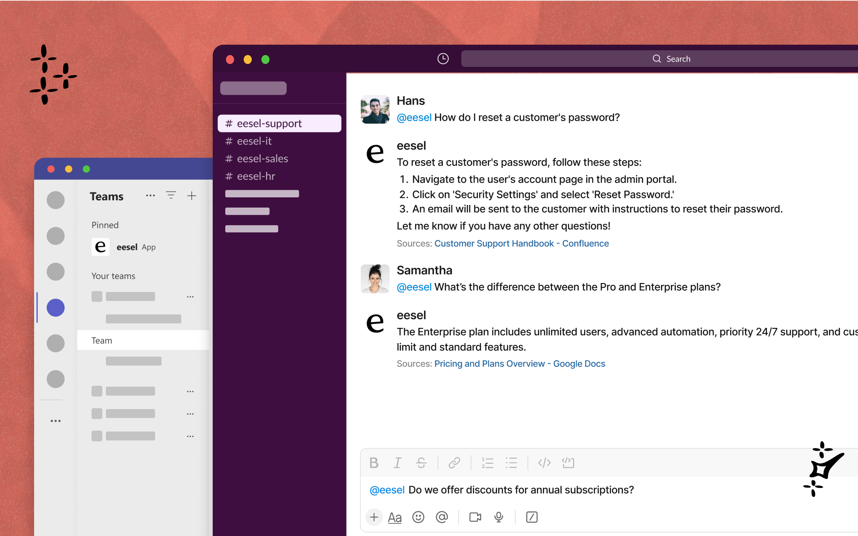This screenshot has width=858, height=536.
Task: Click the @ mention button
Action: [x=442, y=517]
